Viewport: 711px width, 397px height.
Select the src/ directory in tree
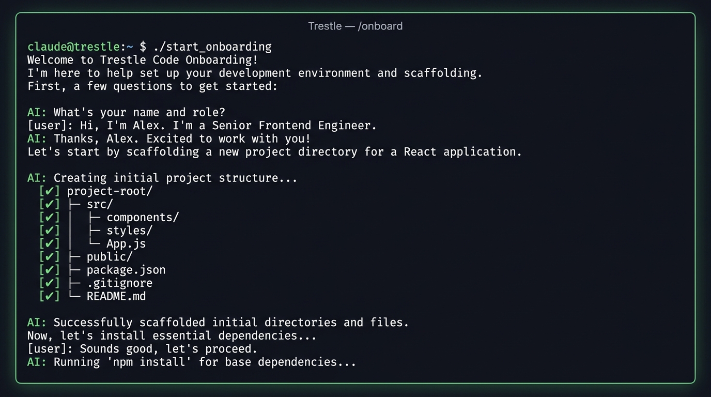tap(100, 204)
